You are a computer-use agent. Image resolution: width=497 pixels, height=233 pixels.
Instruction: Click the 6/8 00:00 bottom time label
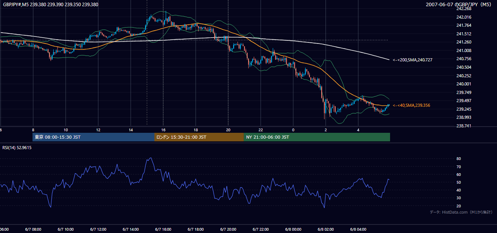click(293, 230)
